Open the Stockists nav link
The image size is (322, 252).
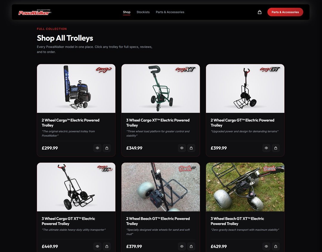[143, 12]
